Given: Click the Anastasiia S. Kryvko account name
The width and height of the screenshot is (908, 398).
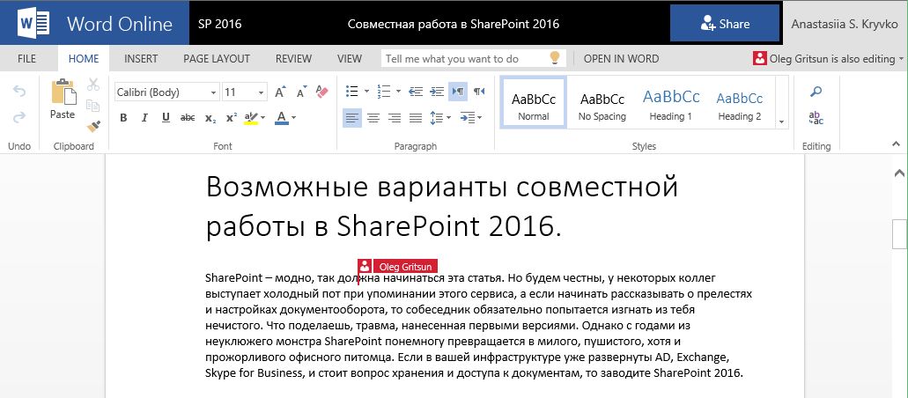Looking at the screenshot, I should (845, 25).
